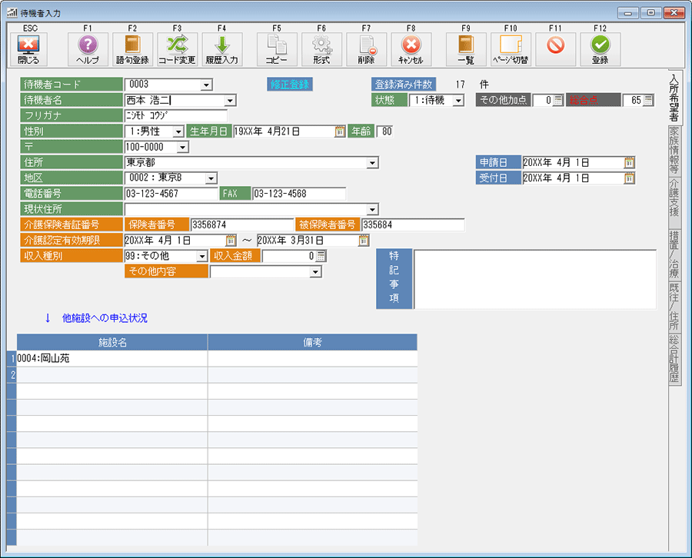Click the 登録済み件数 label

tap(404, 85)
